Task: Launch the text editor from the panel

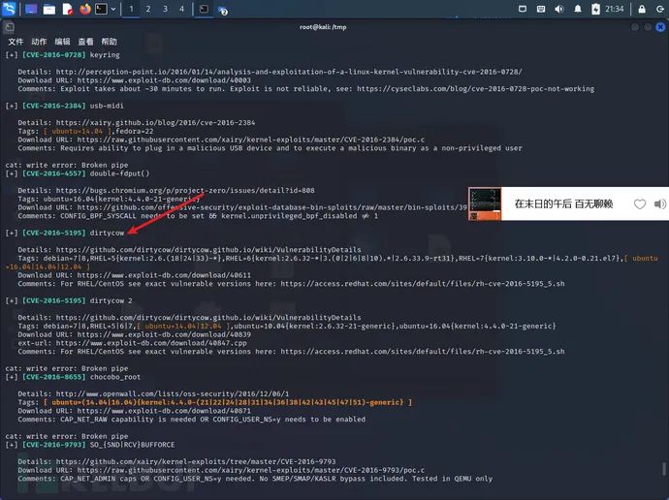Action: (x=68, y=9)
